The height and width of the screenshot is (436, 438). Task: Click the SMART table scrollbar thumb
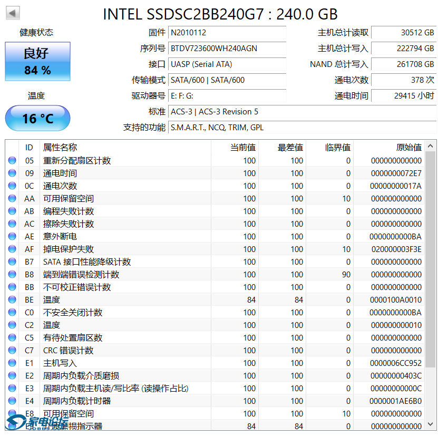[x=431, y=259]
